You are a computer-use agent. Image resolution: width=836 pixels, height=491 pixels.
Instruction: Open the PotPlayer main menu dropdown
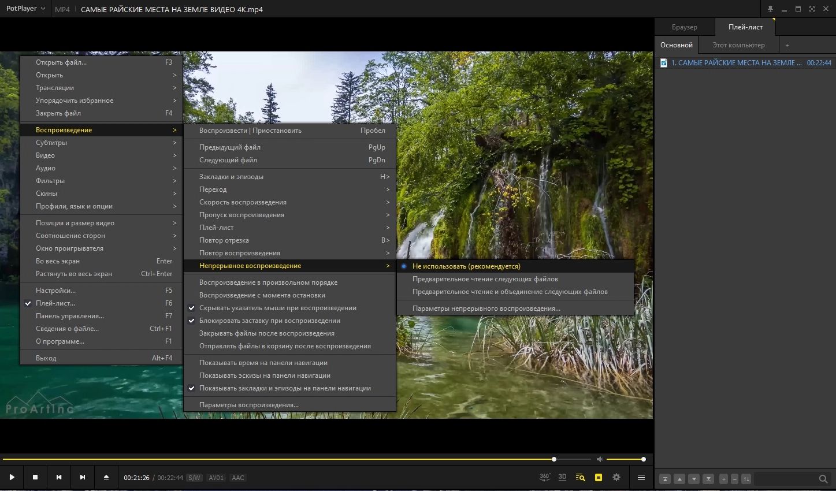point(25,9)
